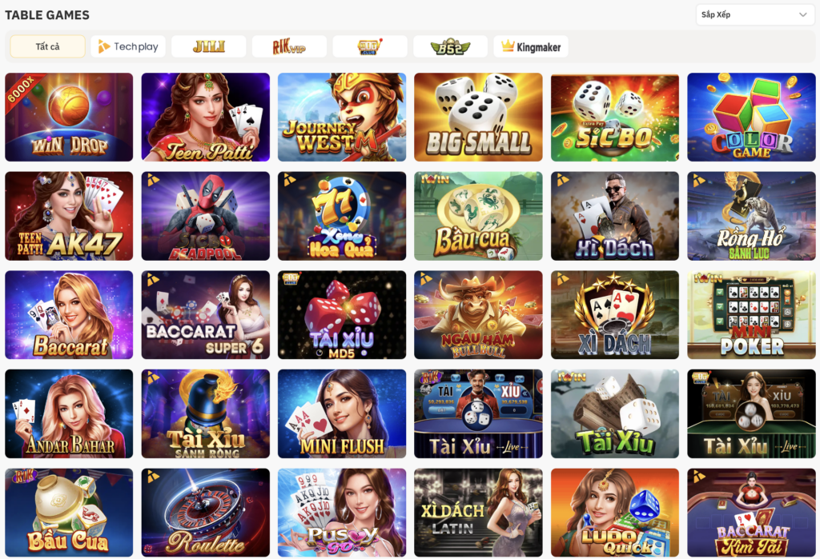
Task: Open the Sic Bo game tile
Action: (615, 117)
